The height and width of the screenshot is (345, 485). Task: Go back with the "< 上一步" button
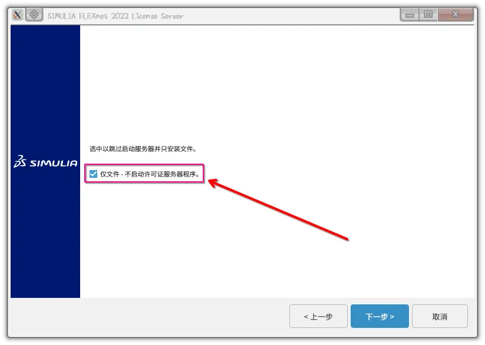tap(318, 317)
